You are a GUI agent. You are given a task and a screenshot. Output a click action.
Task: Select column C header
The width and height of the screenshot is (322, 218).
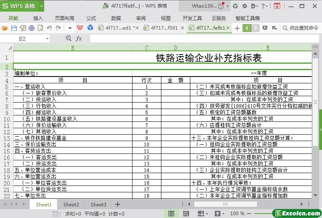tap(147, 48)
